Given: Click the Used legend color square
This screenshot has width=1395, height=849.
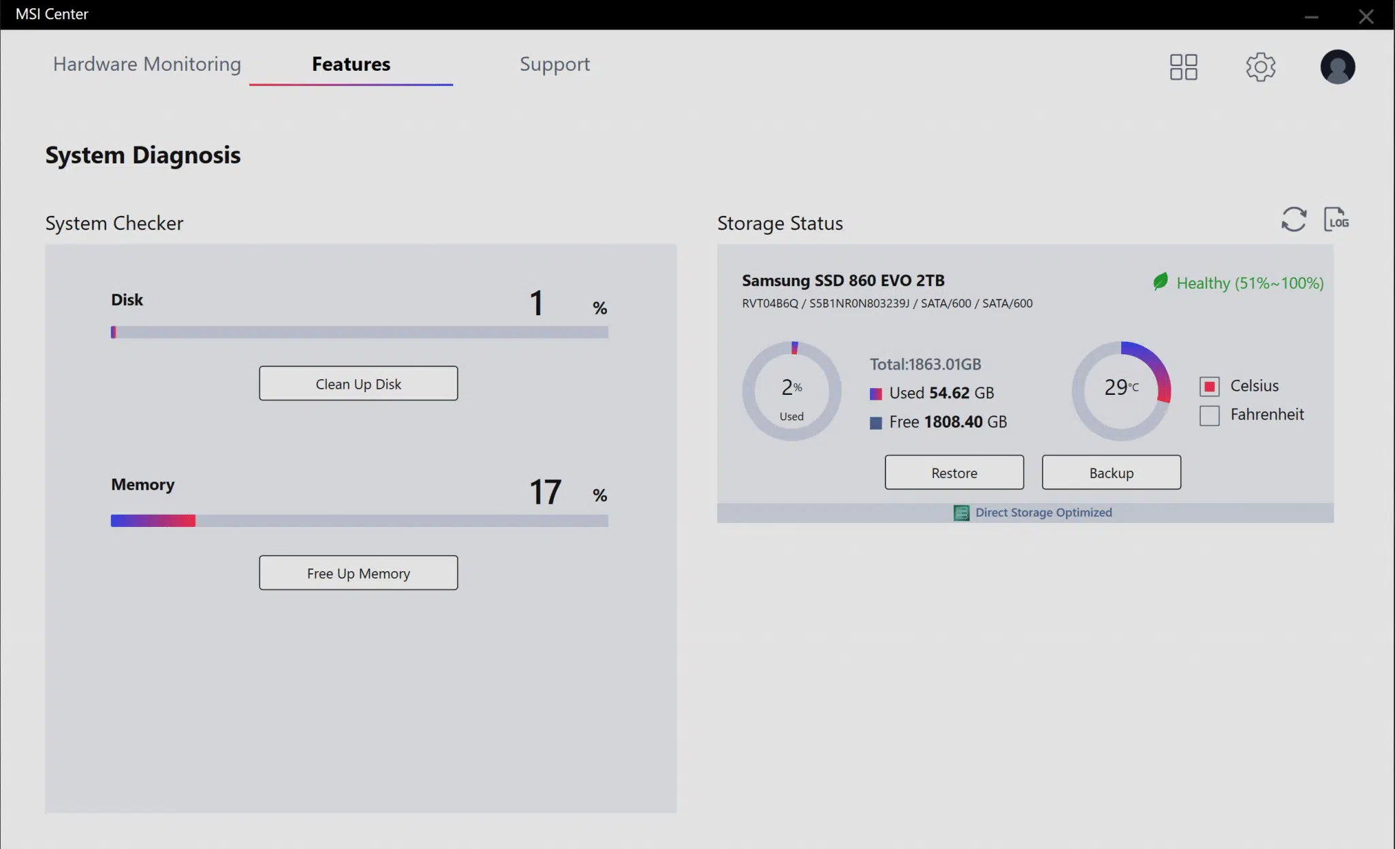Looking at the screenshot, I should coord(876,394).
